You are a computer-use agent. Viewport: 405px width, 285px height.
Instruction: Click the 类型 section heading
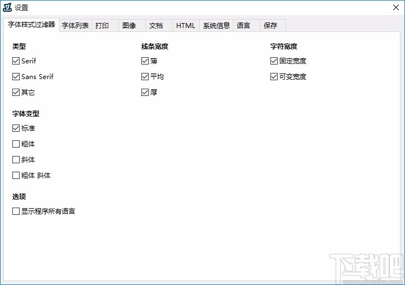[19, 47]
